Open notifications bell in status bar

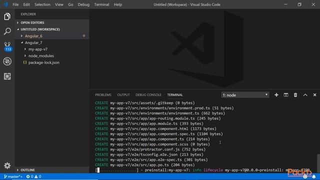click(314, 176)
